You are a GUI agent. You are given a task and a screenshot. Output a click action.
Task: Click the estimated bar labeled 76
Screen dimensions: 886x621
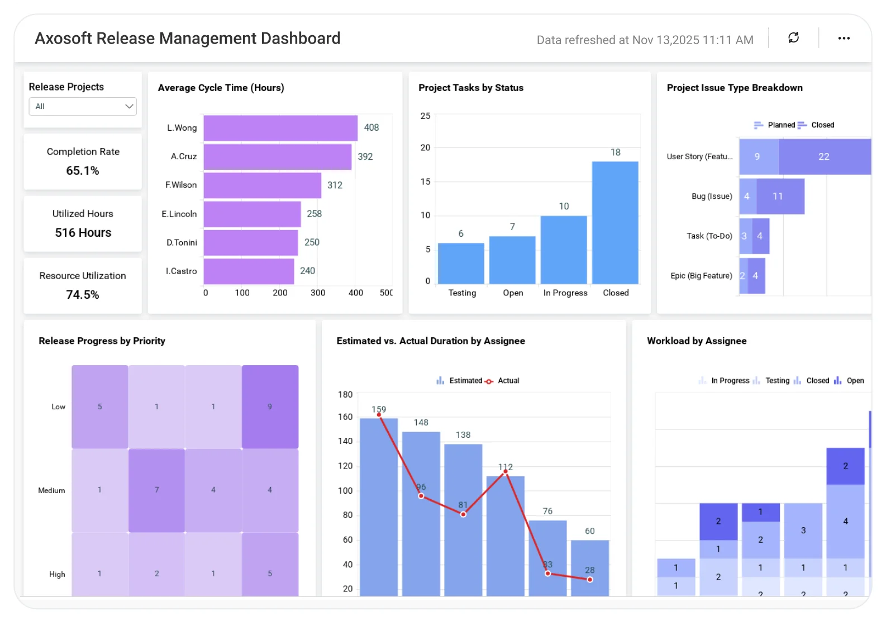(547, 558)
